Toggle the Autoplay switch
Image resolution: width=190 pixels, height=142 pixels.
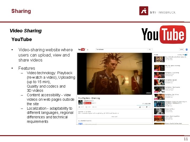pos(186,55)
